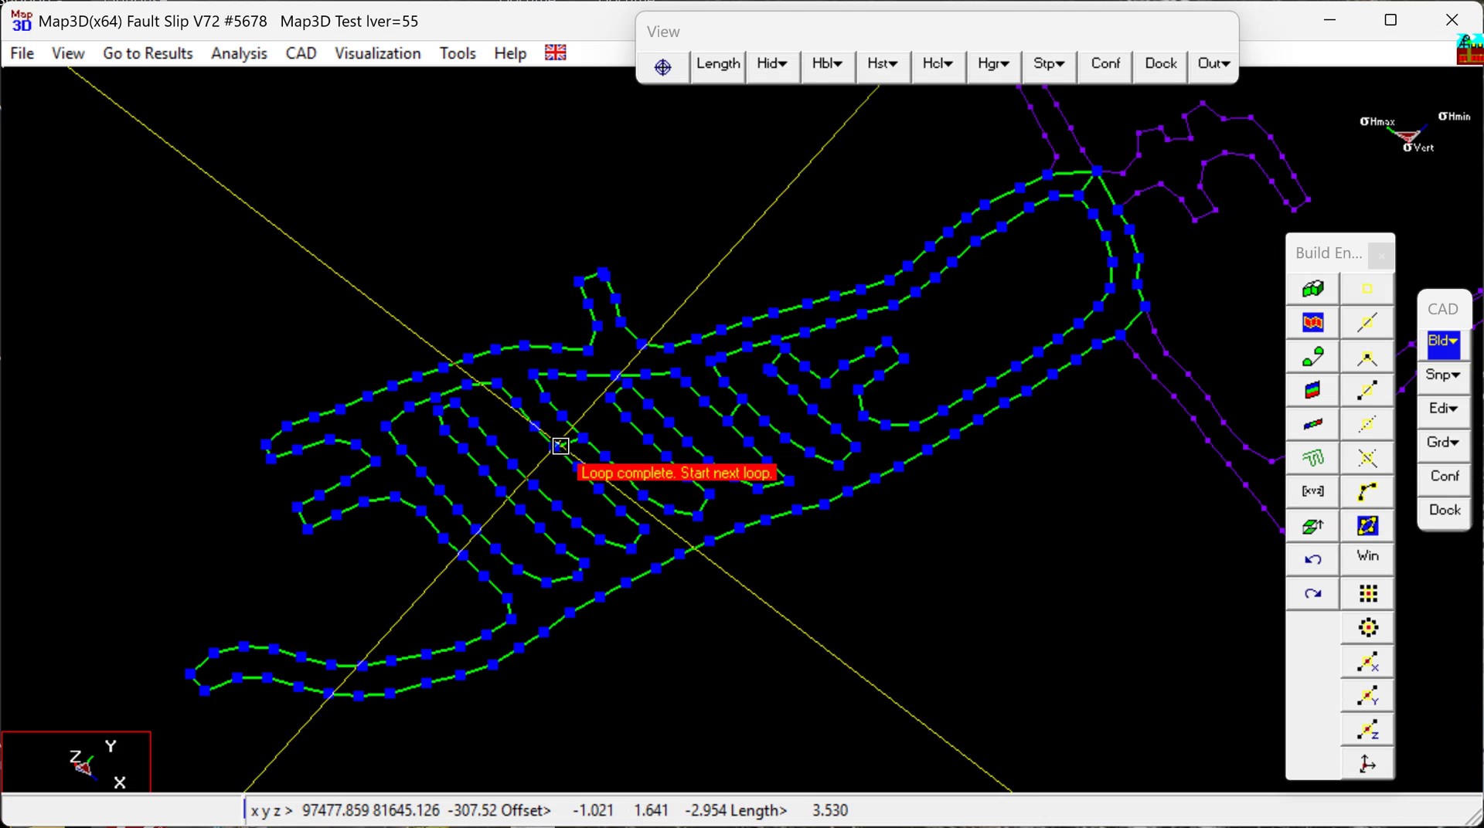
Task: Click the redo arrow in Build Entities
Action: tap(1312, 593)
